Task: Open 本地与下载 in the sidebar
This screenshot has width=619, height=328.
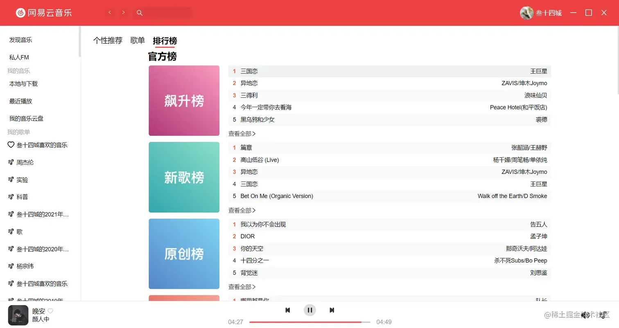Action: [x=23, y=83]
